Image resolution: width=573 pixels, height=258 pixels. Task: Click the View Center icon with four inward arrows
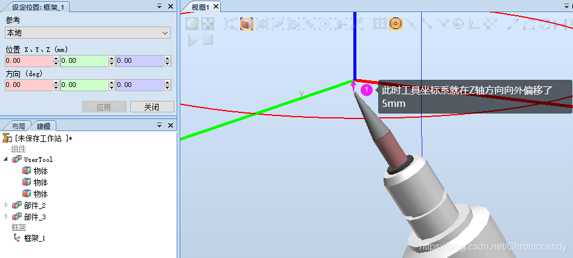click(208, 24)
